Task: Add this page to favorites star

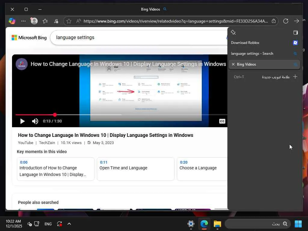Action: pyautogui.click(x=69, y=21)
